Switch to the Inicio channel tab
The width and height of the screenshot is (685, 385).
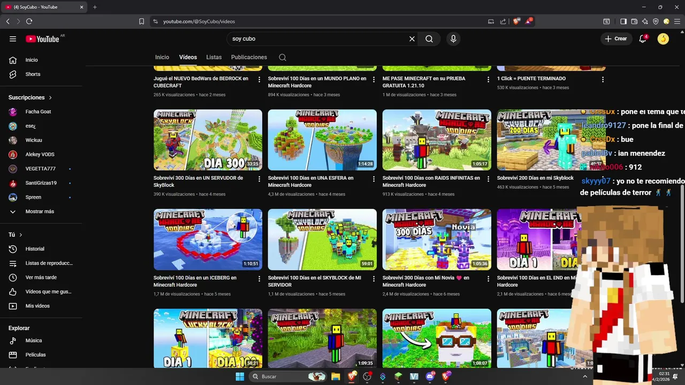point(162,57)
